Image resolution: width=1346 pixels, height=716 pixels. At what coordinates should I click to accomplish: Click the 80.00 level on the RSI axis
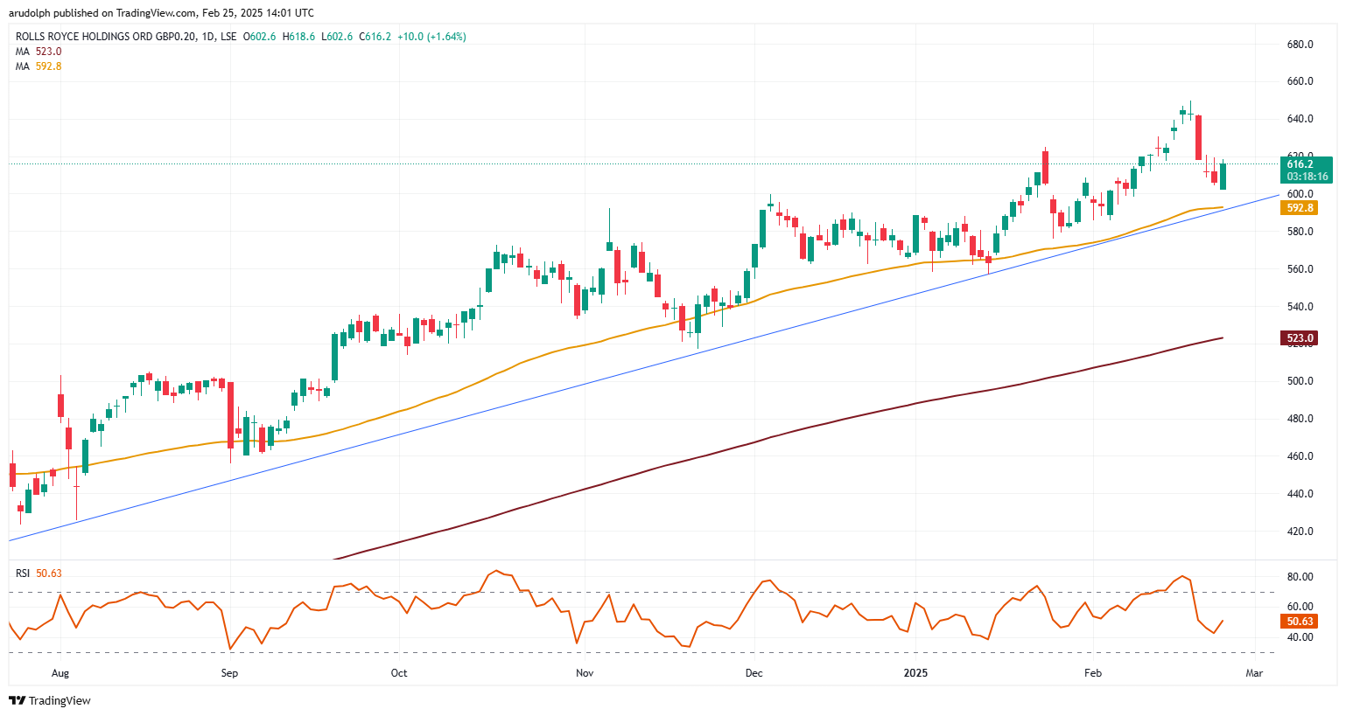pos(1300,577)
